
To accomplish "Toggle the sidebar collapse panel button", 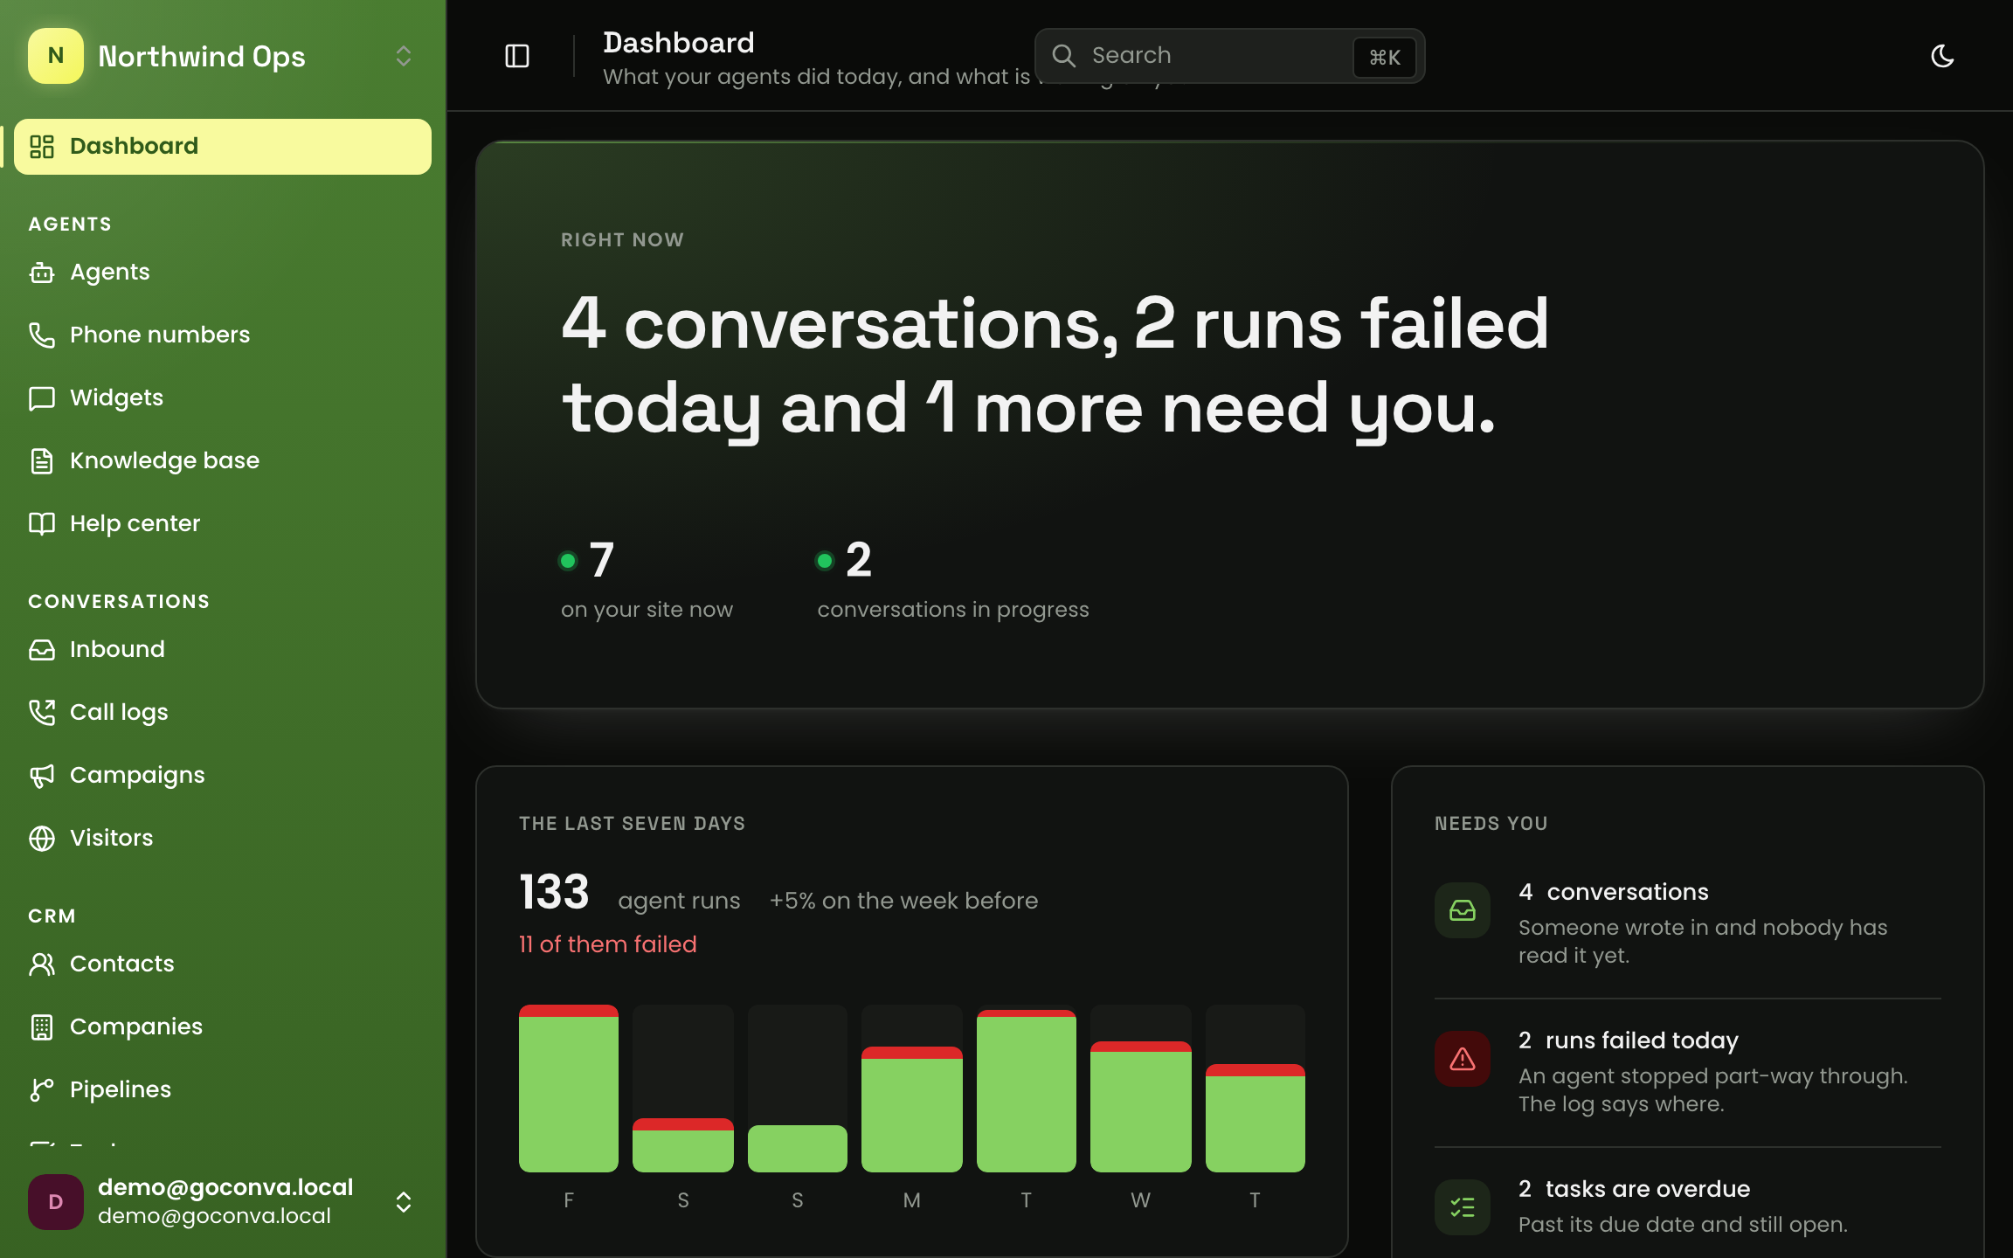I will [517, 56].
